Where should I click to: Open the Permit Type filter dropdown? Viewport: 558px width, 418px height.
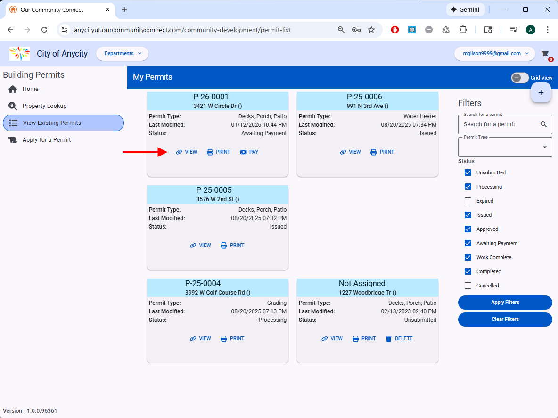[x=505, y=147]
